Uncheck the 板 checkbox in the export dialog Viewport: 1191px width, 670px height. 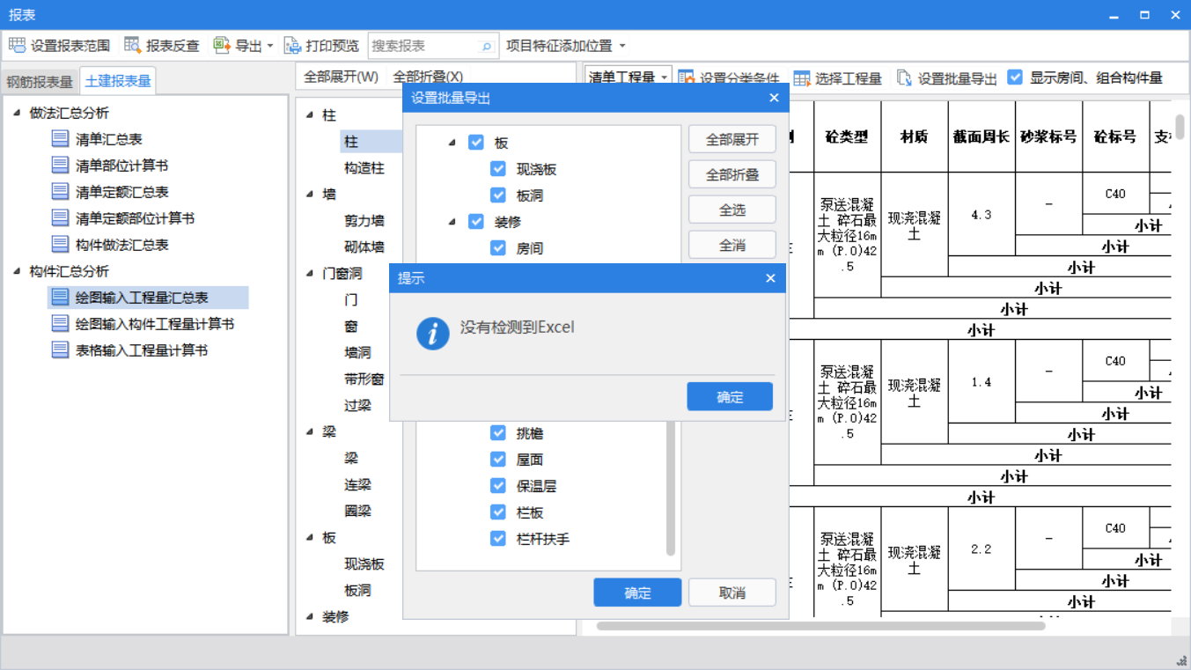(476, 143)
